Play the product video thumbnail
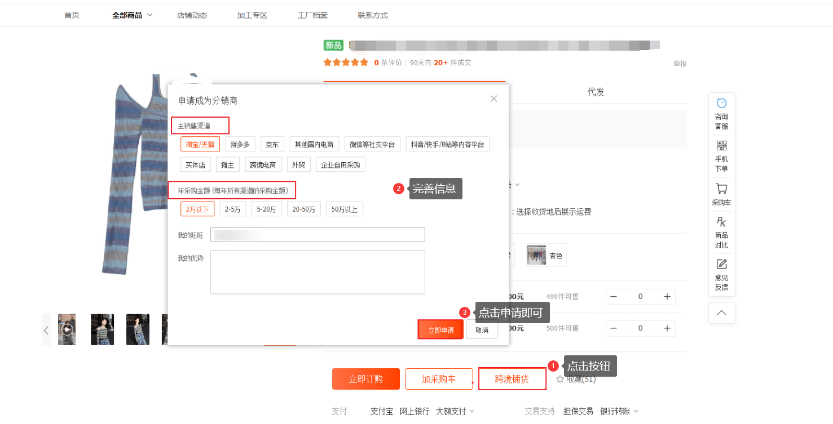The width and height of the screenshot is (833, 424). coord(67,329)
